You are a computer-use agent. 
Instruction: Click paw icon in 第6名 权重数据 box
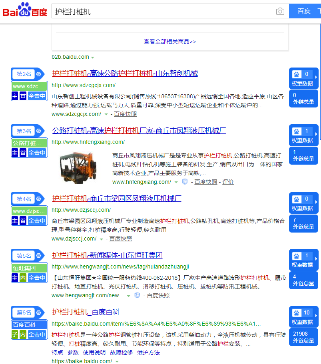297,313
